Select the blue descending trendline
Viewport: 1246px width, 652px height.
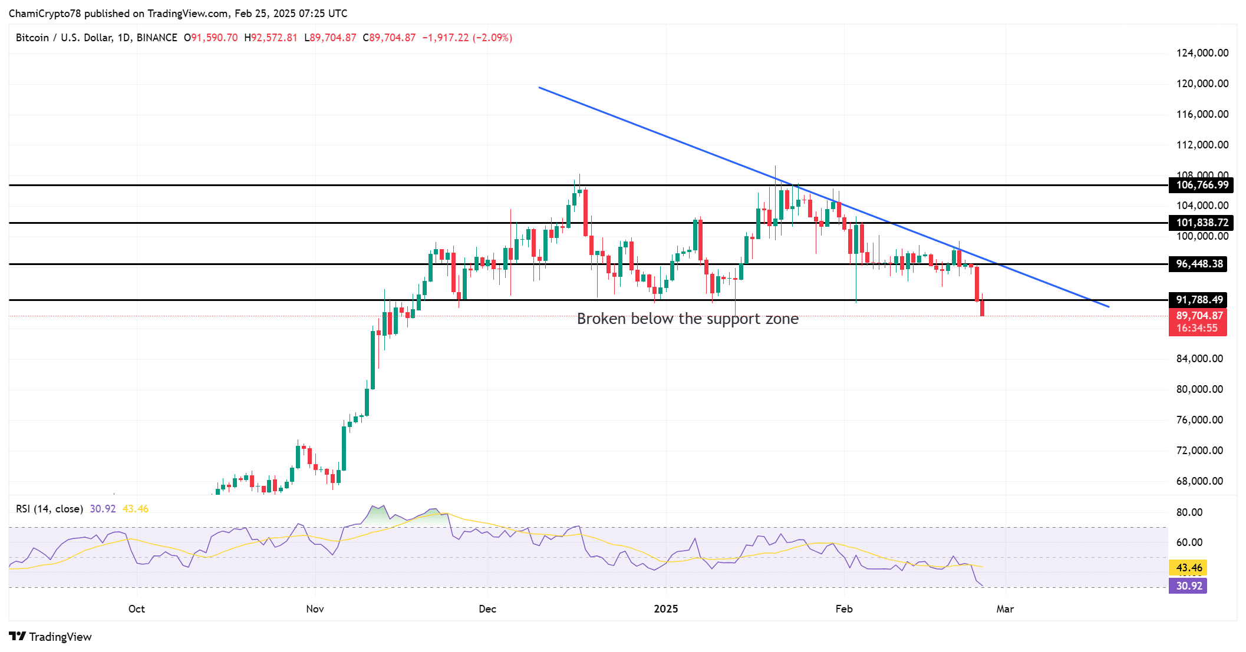click(x=824, y=197)
